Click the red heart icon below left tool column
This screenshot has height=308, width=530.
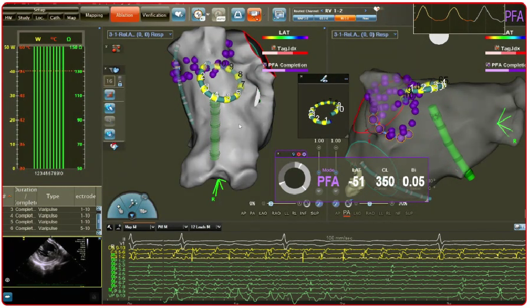(114, 147)
